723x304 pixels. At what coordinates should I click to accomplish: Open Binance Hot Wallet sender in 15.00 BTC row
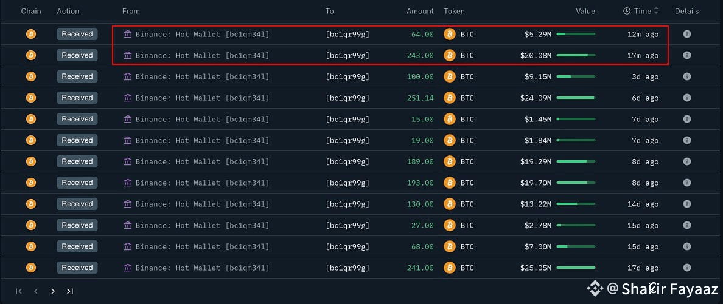tap(202, 119)
